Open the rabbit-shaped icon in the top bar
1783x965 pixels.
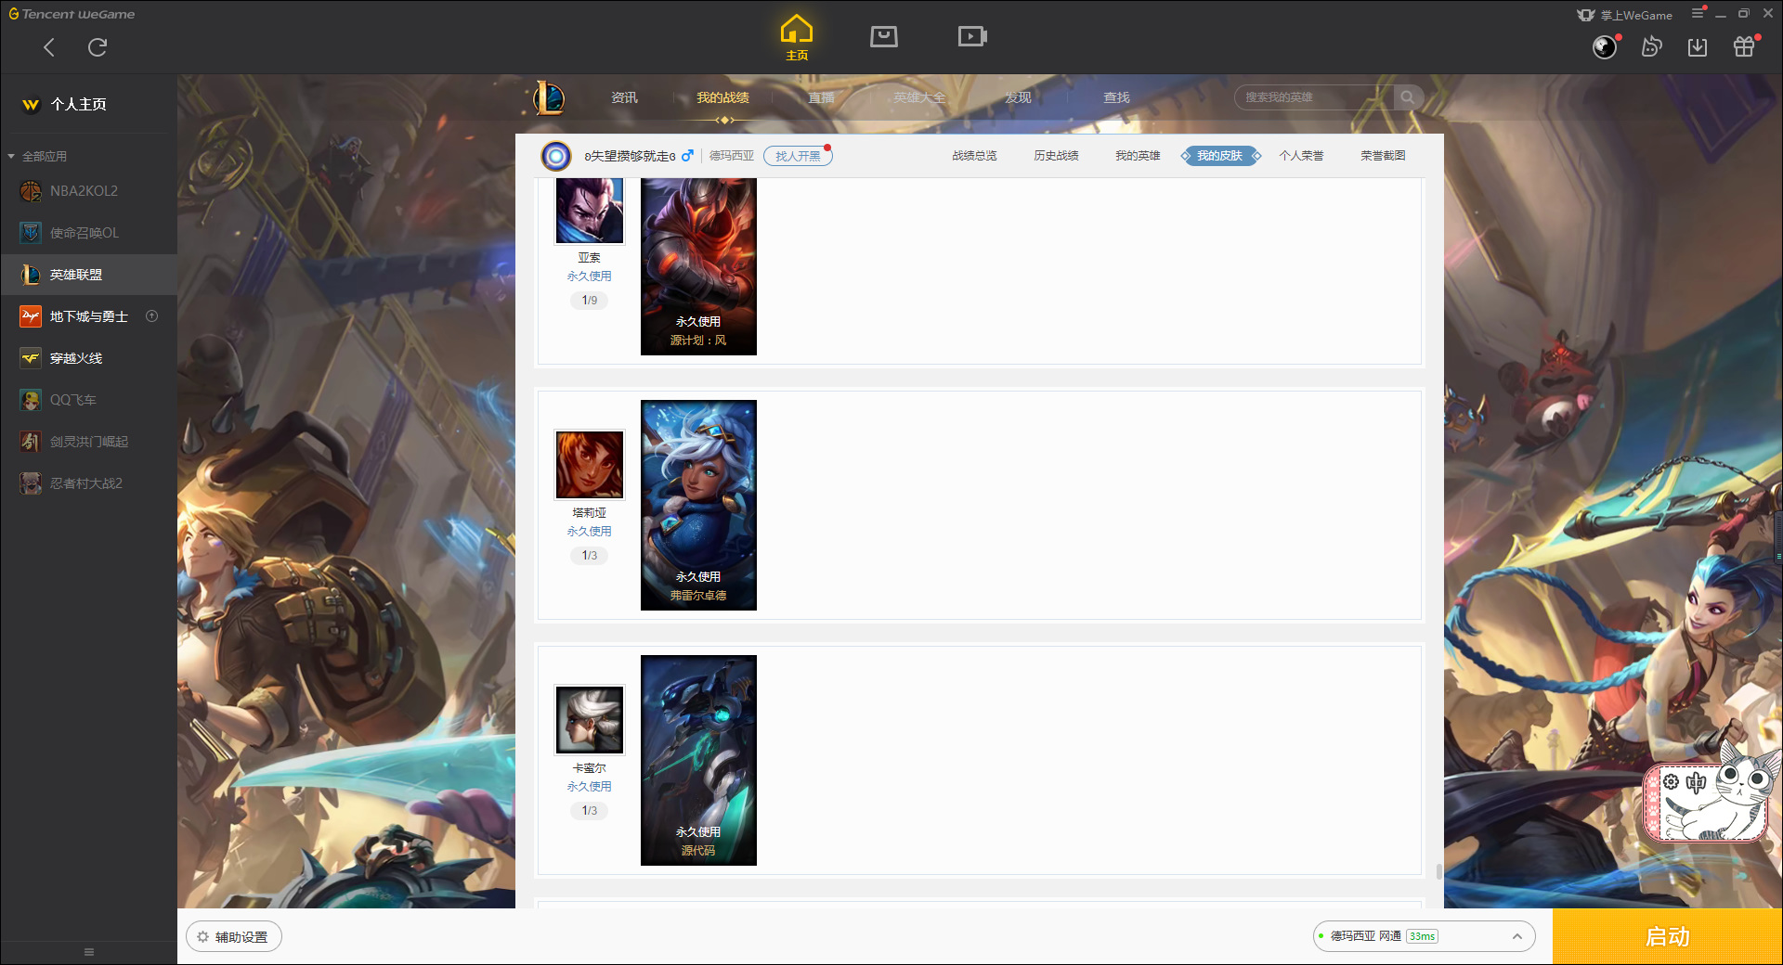[1651, 47]
